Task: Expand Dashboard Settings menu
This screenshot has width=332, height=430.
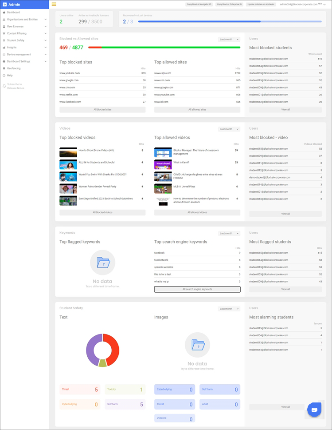Action: [46, 61]
